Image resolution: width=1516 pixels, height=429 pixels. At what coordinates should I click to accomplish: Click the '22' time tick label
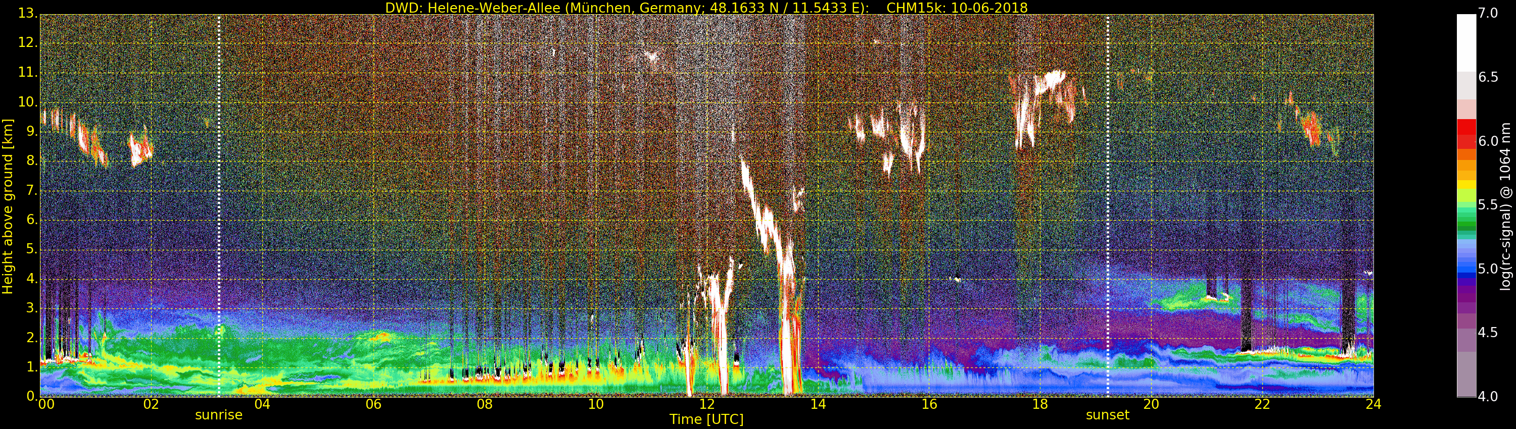point(1262,404)
